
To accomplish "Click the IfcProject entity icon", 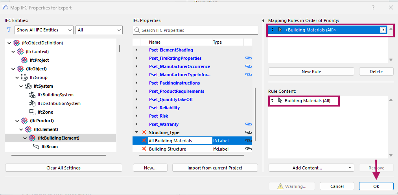I will tap(24, 60).
